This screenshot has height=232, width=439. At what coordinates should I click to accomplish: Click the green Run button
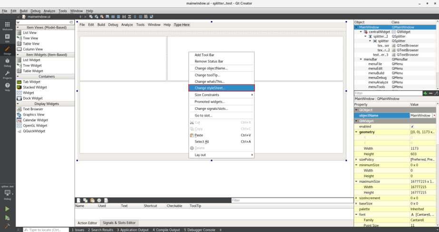[x=7, y=209]
